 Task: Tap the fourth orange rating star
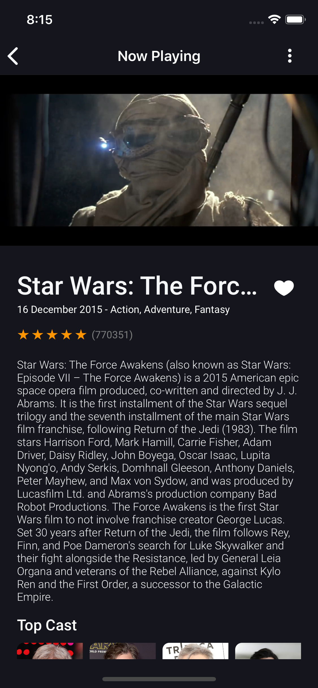pyautogui.click(x=66, y=335)
